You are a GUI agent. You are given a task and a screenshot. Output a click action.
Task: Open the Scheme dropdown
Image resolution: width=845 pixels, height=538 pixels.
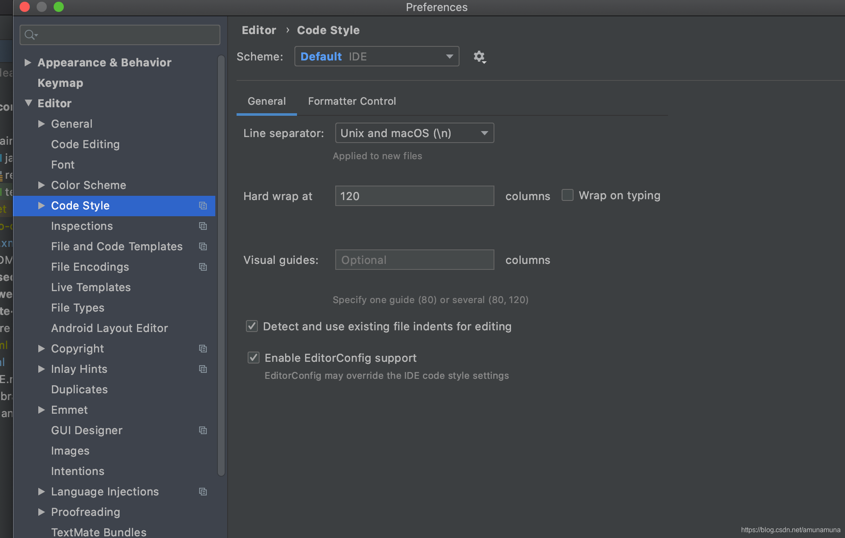click(x=377, y=56)
